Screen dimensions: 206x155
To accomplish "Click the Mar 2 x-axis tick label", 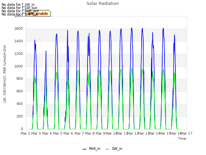I will [26, 133].
